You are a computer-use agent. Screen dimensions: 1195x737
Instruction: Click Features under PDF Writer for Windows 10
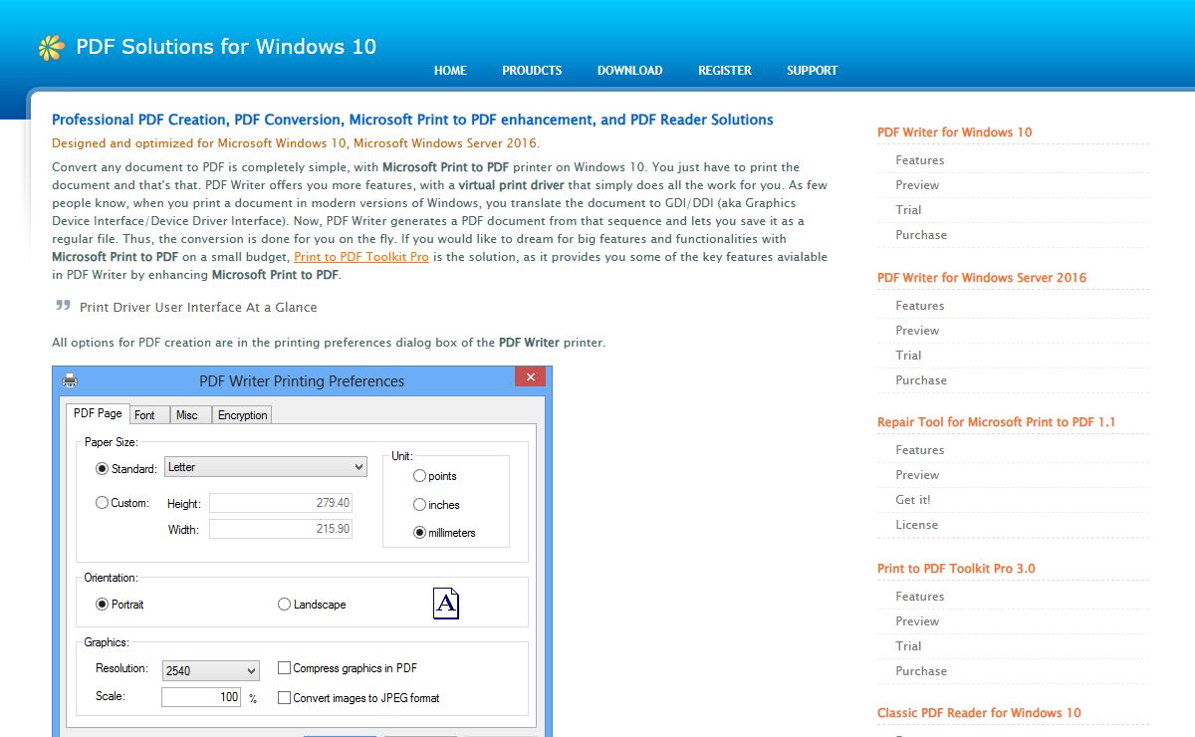[919, 160]
